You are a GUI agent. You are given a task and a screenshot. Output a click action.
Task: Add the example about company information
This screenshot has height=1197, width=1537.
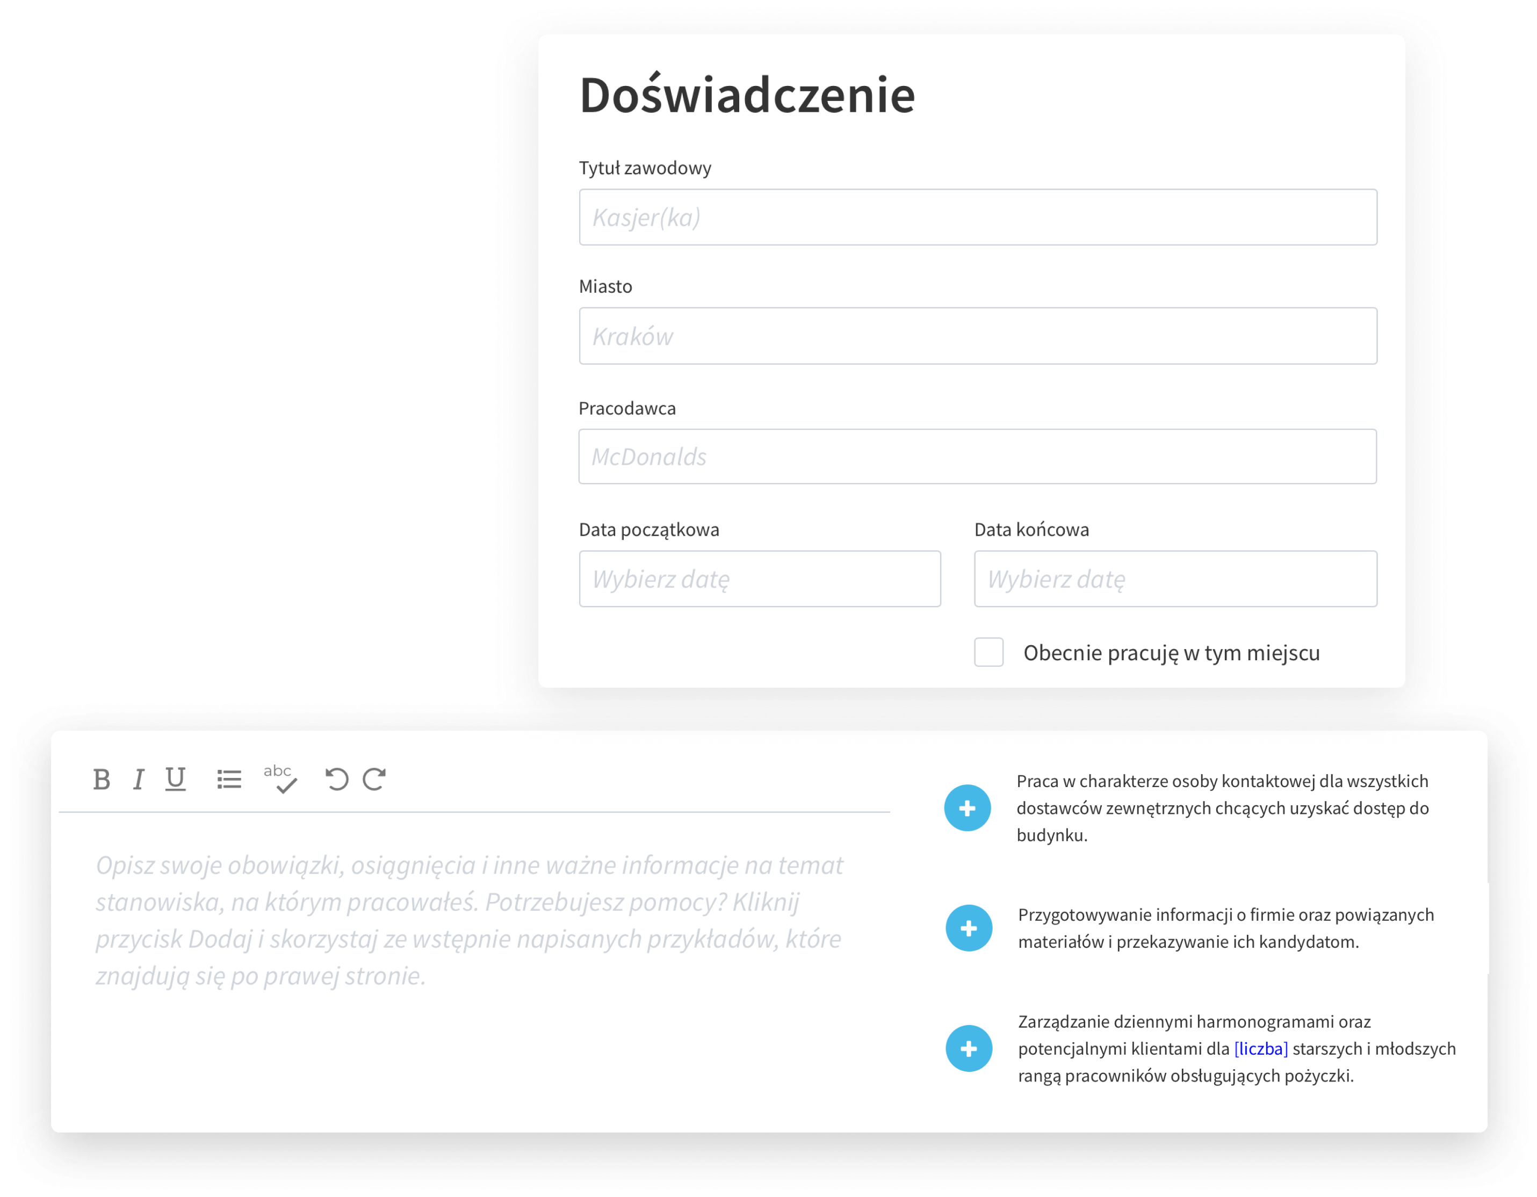coord(969,927)
